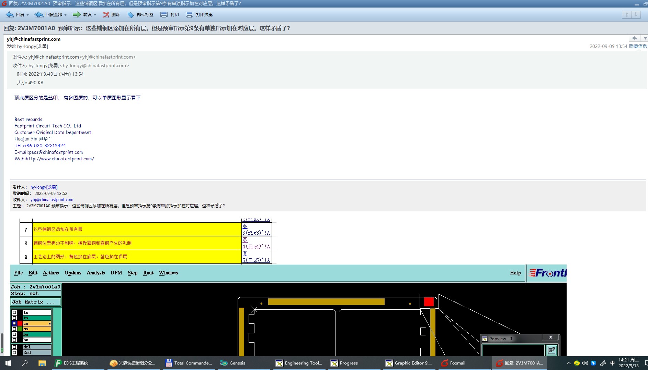
Task: Open the 回复 reply dropdown arrow
Action: point(27,15)
